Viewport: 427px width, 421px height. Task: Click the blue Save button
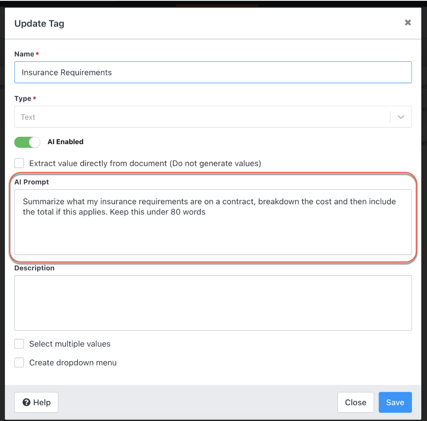395,402
